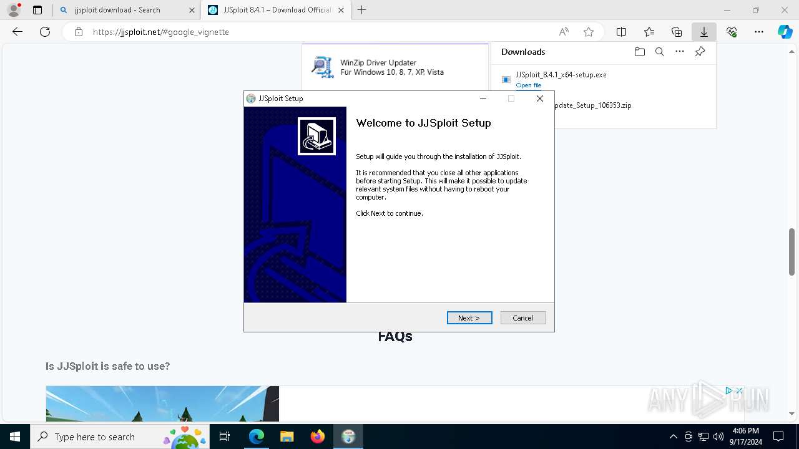
Task: Open the ad choices info icon
Action: click(x=728, y=391)
